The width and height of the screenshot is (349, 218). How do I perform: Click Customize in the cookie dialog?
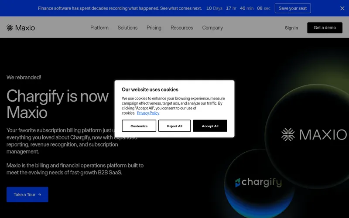click(x=139, y=126)
